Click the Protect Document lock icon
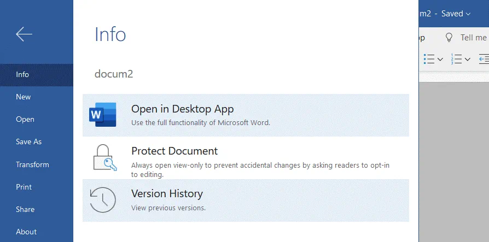 (x=102, y=158)
